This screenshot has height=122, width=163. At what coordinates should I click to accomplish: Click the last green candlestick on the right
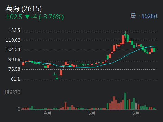coord(154,50)
